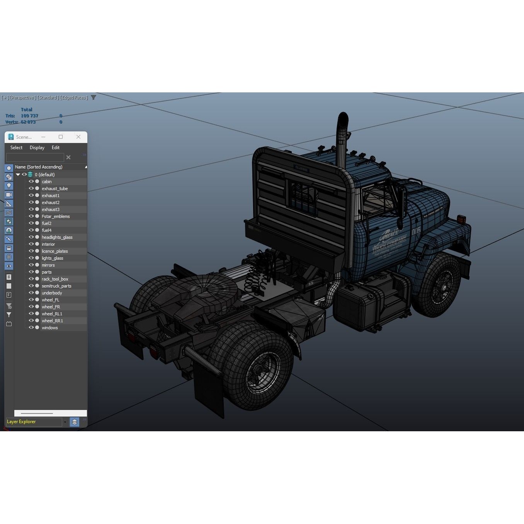Image resolution: width=524 pixels, height=524 pixels.
Task: Collapse the 0 (default) layer tree
Action: tap(18, 174)
